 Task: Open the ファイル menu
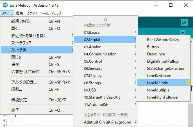(x=7, y=13)
